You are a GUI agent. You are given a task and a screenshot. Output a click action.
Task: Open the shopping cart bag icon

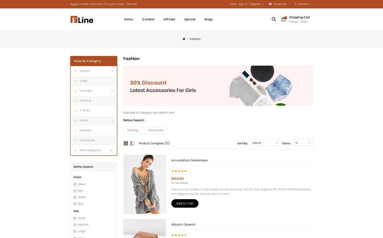click(284, 19)
